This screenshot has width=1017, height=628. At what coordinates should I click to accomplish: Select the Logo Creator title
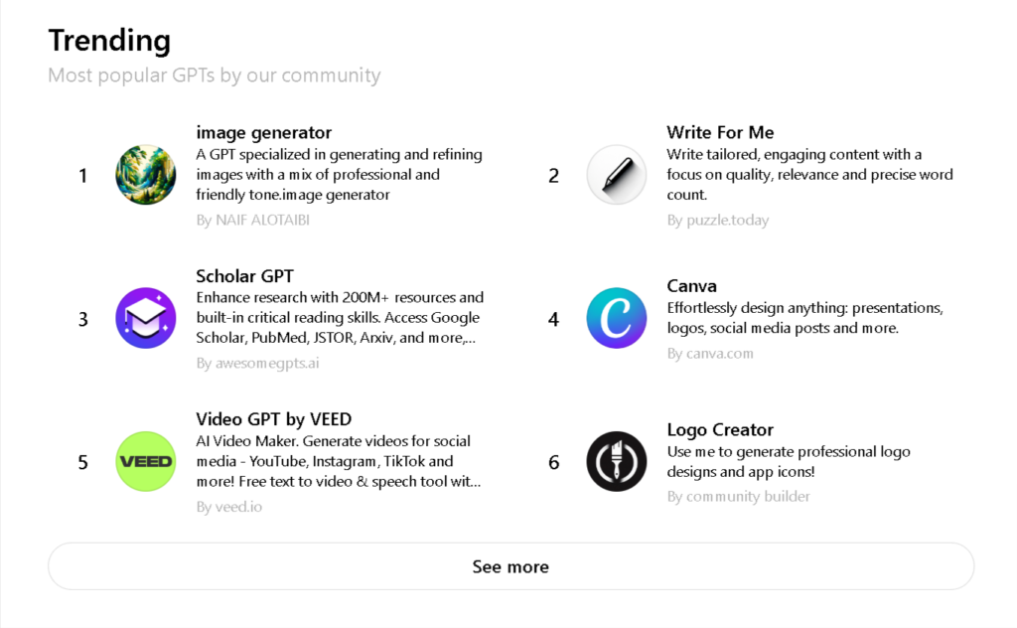(720, 429)
